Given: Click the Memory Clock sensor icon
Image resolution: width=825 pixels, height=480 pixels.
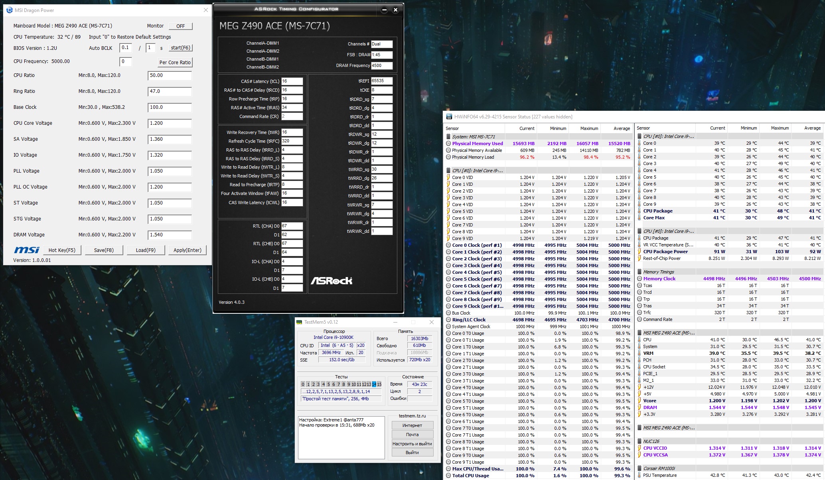Looking at the screenshot, I should click(x=639, y=279).
